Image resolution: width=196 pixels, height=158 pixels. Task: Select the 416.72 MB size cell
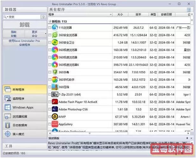click(x=121, y=35)
